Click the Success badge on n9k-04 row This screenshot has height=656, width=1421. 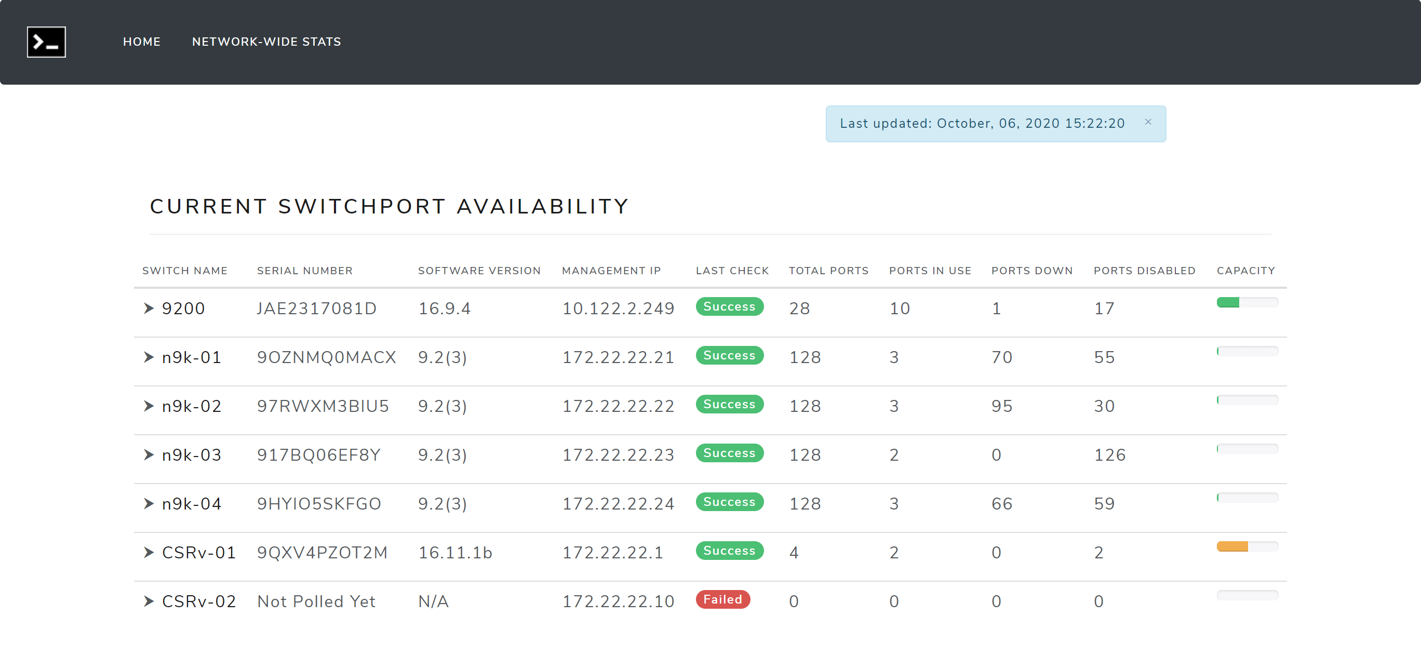point(729,502)
